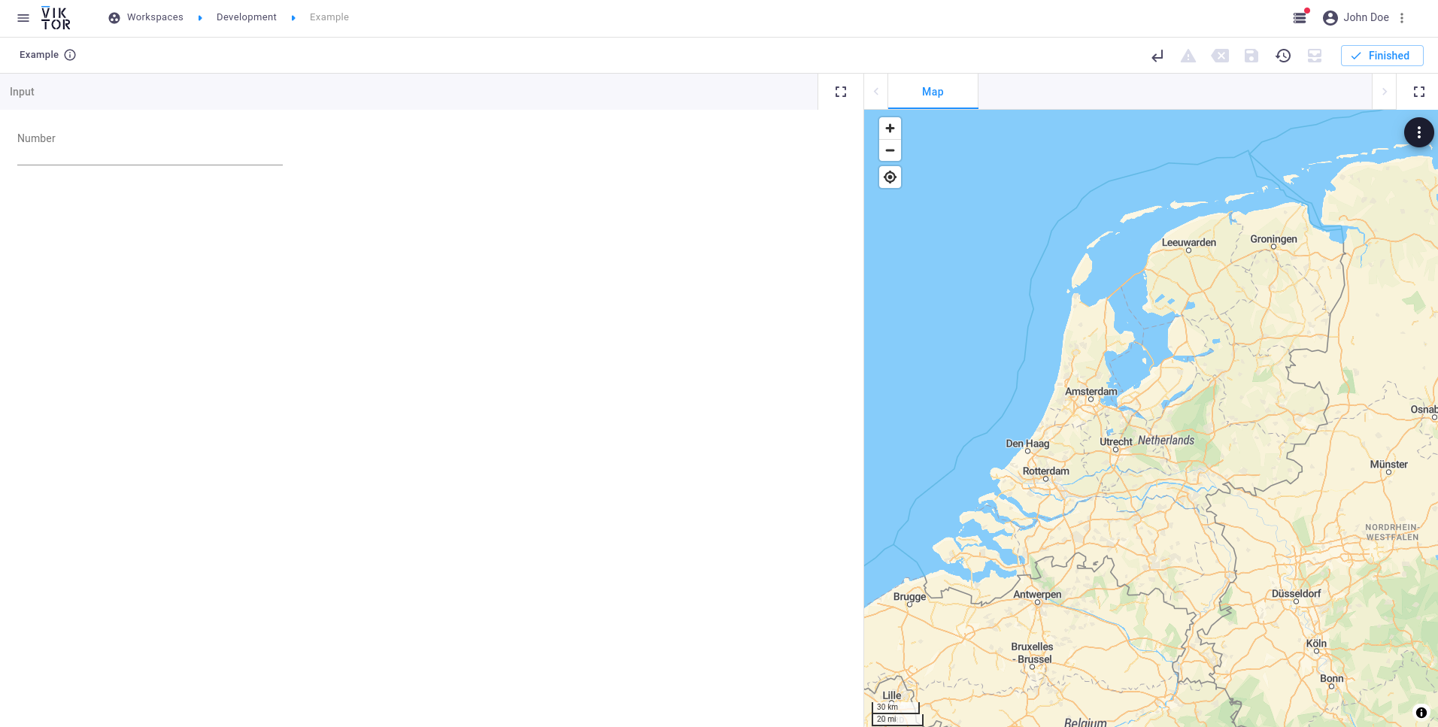Click the Finished button
This screenshot has width=1438, height=727.
1382,56
